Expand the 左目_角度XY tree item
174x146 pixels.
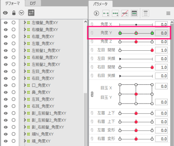pos(25,71)
